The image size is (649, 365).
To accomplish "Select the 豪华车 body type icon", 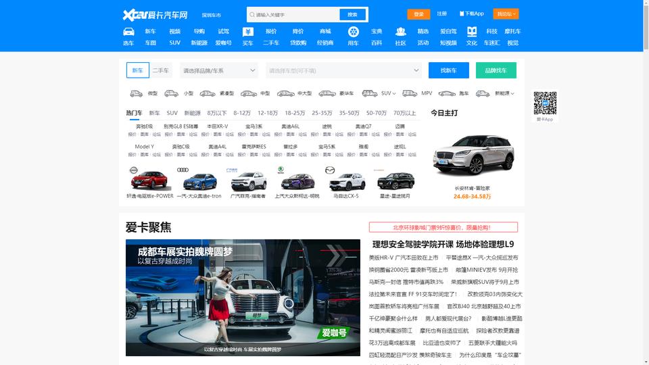I will [327, 93].
